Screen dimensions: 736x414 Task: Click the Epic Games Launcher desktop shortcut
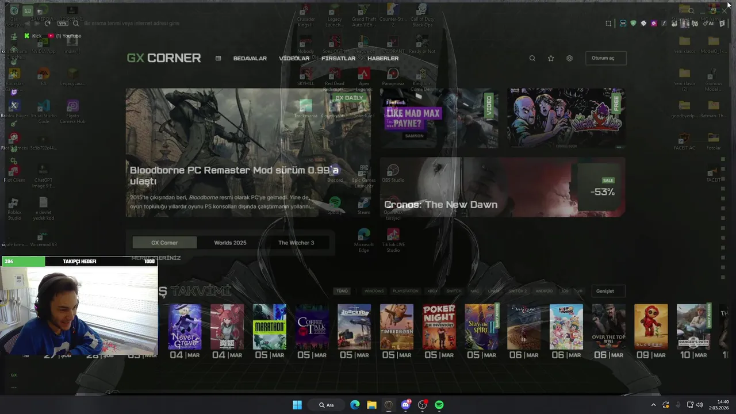[x=364, y=175]
